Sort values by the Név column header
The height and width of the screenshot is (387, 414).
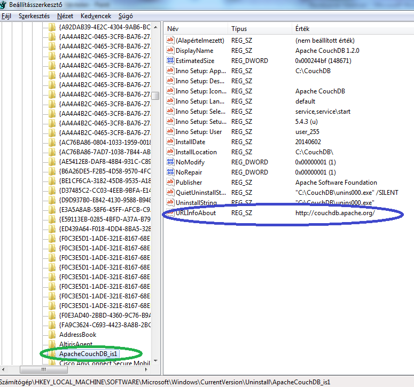(196, 28)
